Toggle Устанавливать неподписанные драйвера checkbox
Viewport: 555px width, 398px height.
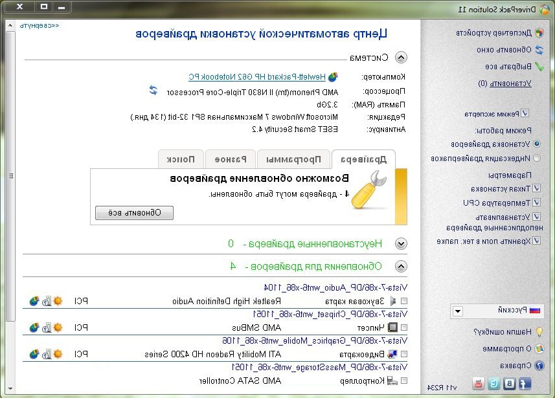537,217
